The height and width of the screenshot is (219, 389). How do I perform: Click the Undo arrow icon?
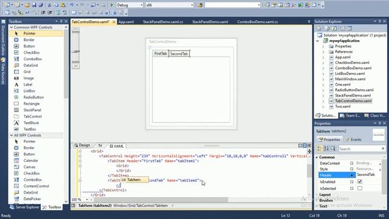(x=72, y=5)
